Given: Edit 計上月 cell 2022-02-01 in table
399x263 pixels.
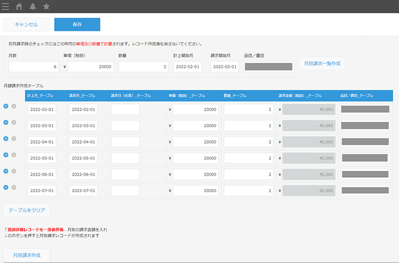Looking at the screenshot, I should [x=42, y=110].
